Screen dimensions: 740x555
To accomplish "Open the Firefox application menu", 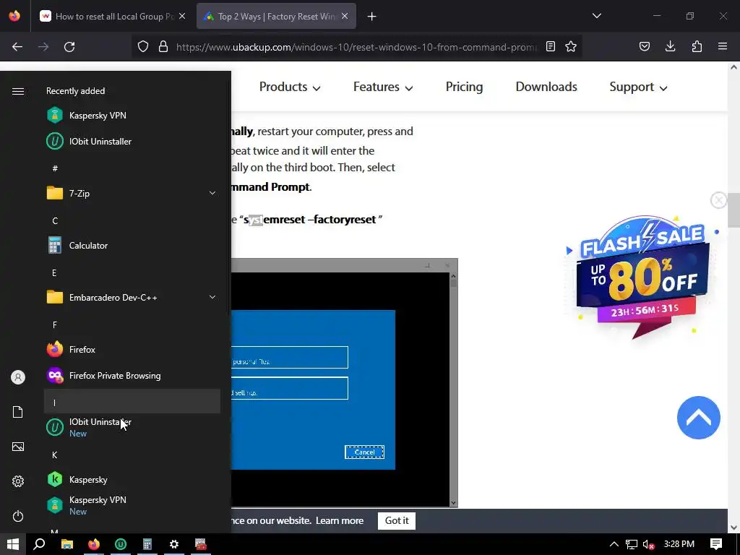I will (x=723, y=47).
